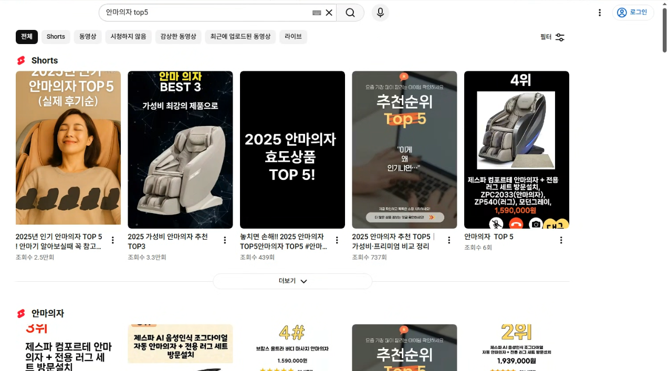The width and height of the screenshot is (668, 371).
Task: Open options menu on 2025 가성비 안마의자 video
Action: click(225, 240)
